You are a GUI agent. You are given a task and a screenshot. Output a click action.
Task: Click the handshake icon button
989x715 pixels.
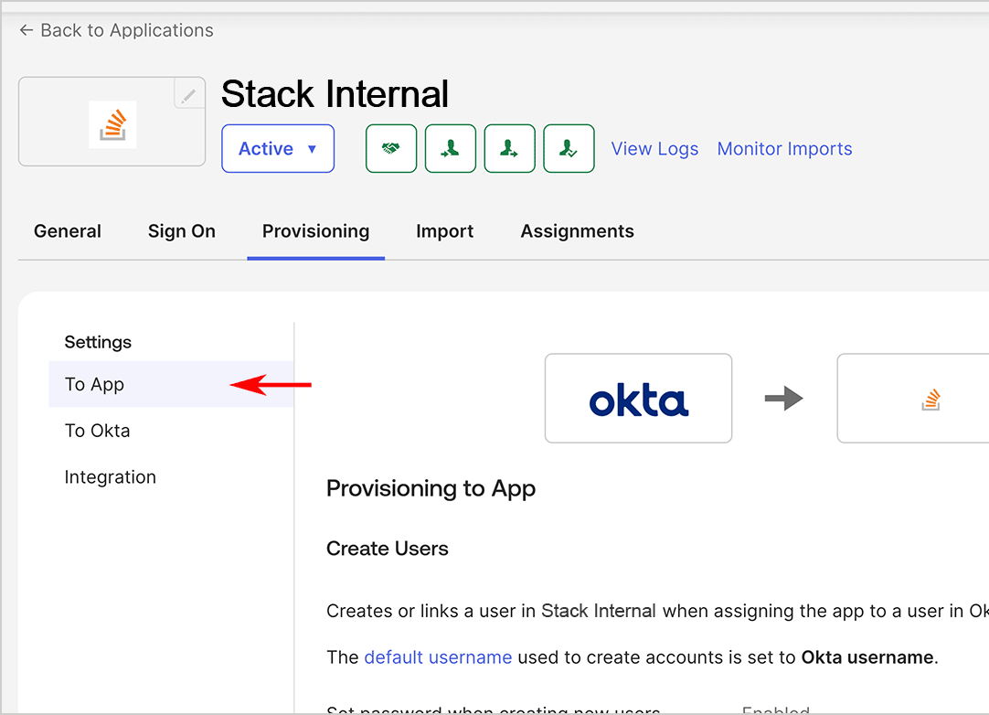tap(391, 149)
